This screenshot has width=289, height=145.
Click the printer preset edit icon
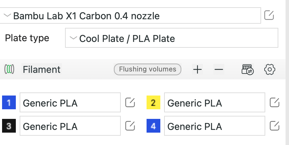point(269,15)
